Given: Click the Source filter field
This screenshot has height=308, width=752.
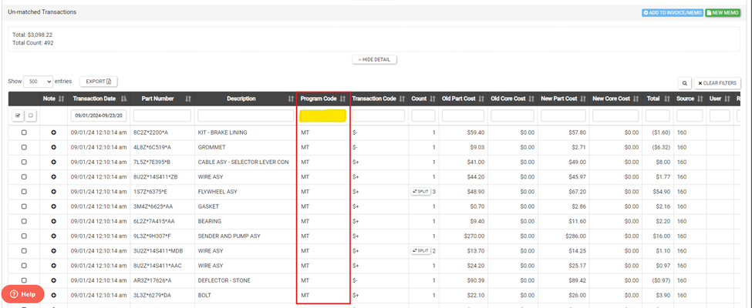Looking at the screenshot, I should [690, 115].
